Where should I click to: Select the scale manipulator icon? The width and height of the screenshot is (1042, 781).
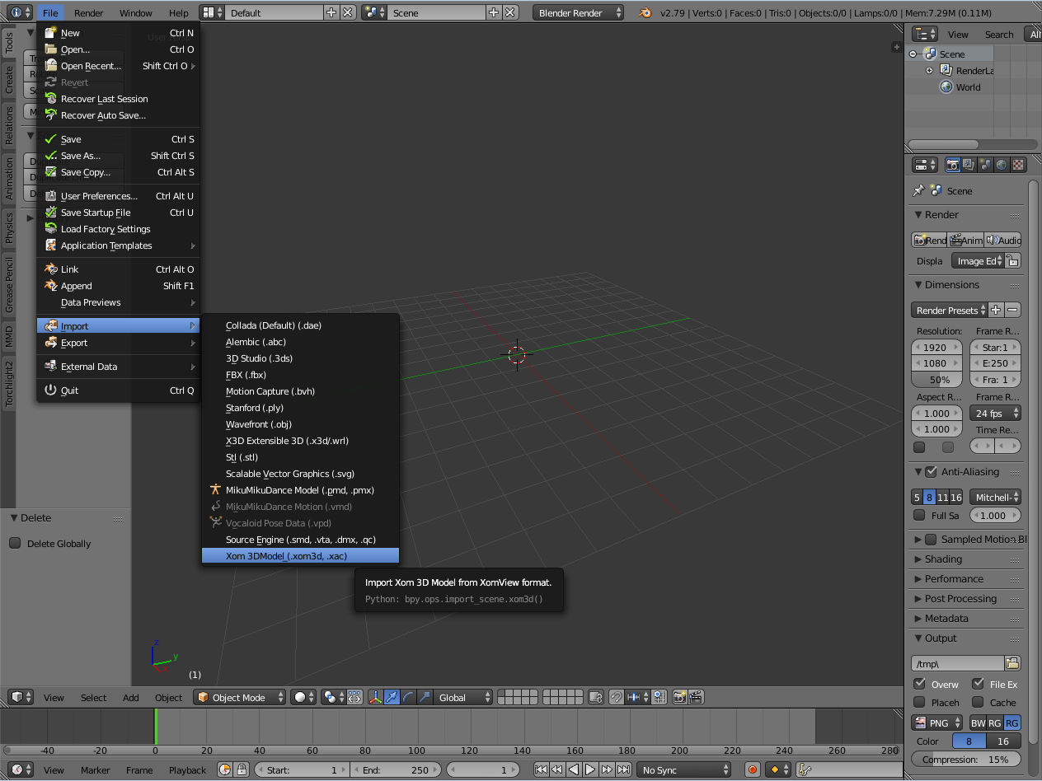(x=425, y=697)
